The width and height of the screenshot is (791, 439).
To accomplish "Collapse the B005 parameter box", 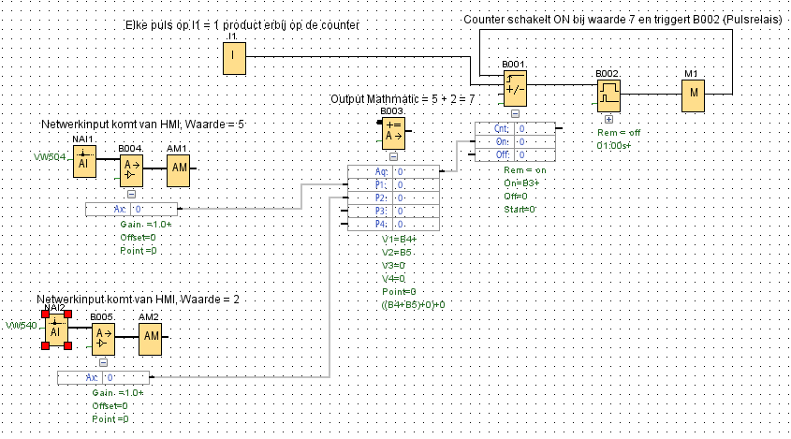I will [x=103, y=362].
